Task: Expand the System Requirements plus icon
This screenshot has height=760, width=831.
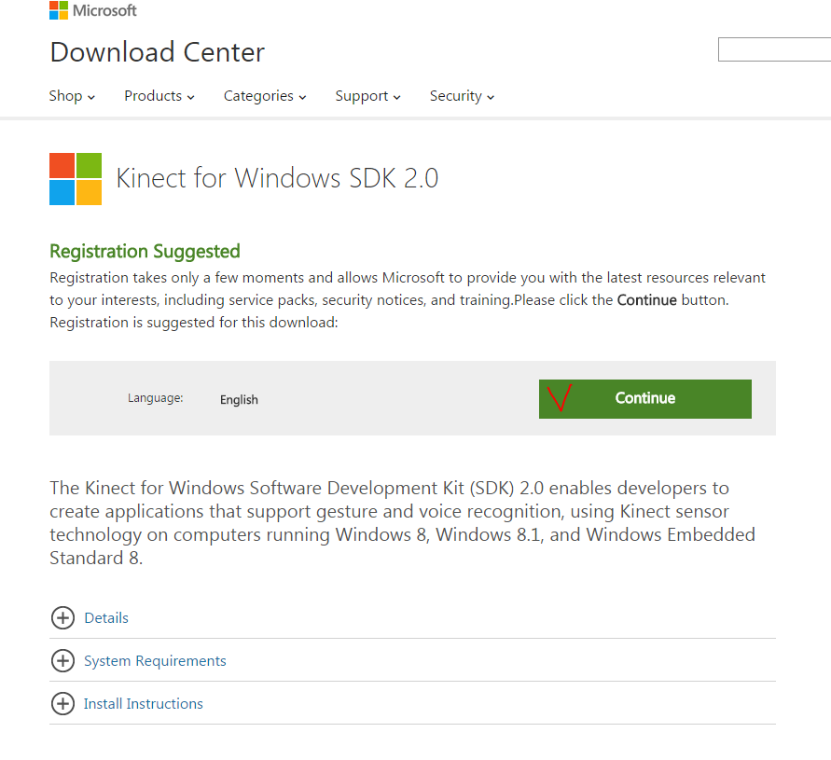Action: tap(62, 661)
